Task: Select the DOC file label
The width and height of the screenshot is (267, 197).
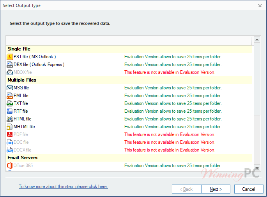Action: [x=21, y=142]
